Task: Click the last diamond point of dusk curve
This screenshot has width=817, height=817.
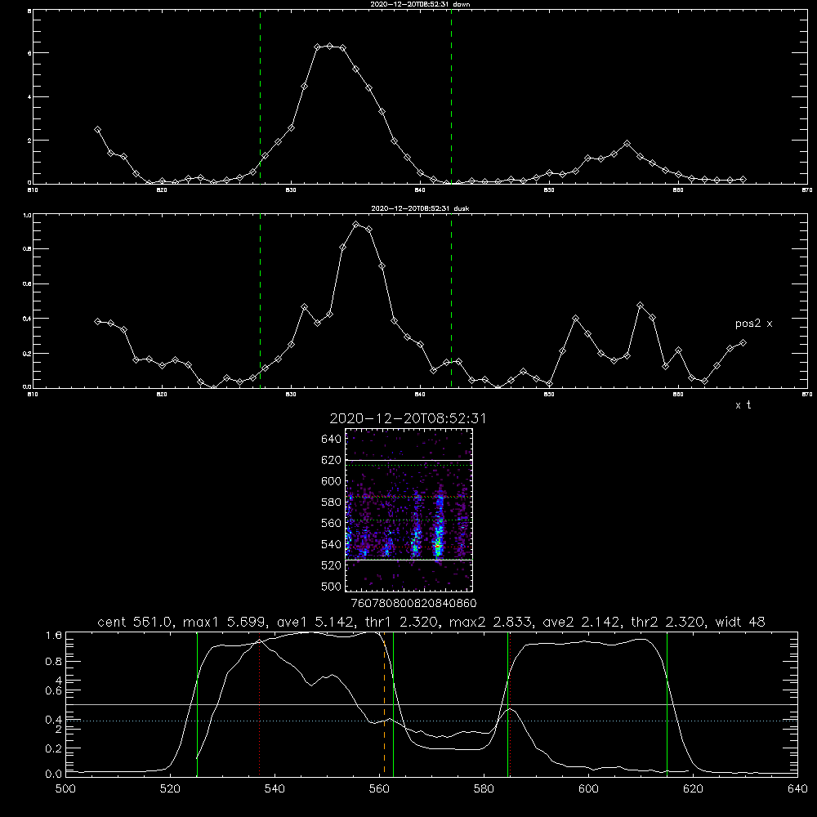Action: pos(743,343)
